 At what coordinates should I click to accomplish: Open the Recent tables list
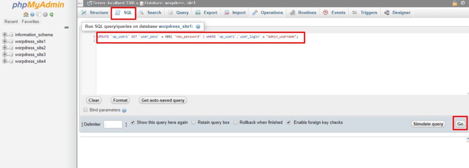pyautogui.click(x=11, y=22)
